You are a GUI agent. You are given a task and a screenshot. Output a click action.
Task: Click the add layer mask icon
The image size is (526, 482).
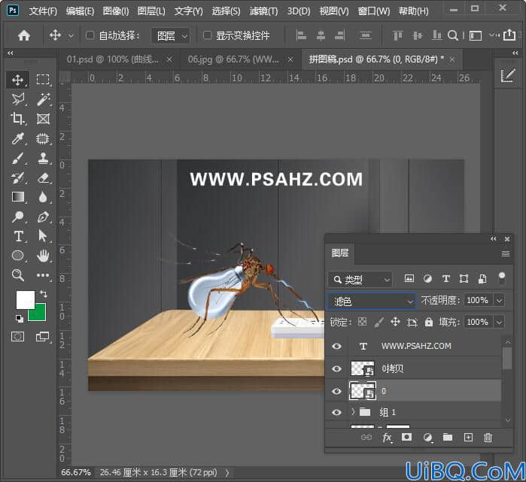(406, 437)
